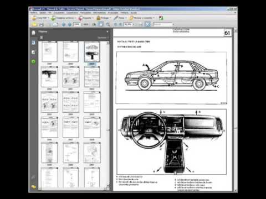Open the Archivo menu

pos(34,13)
